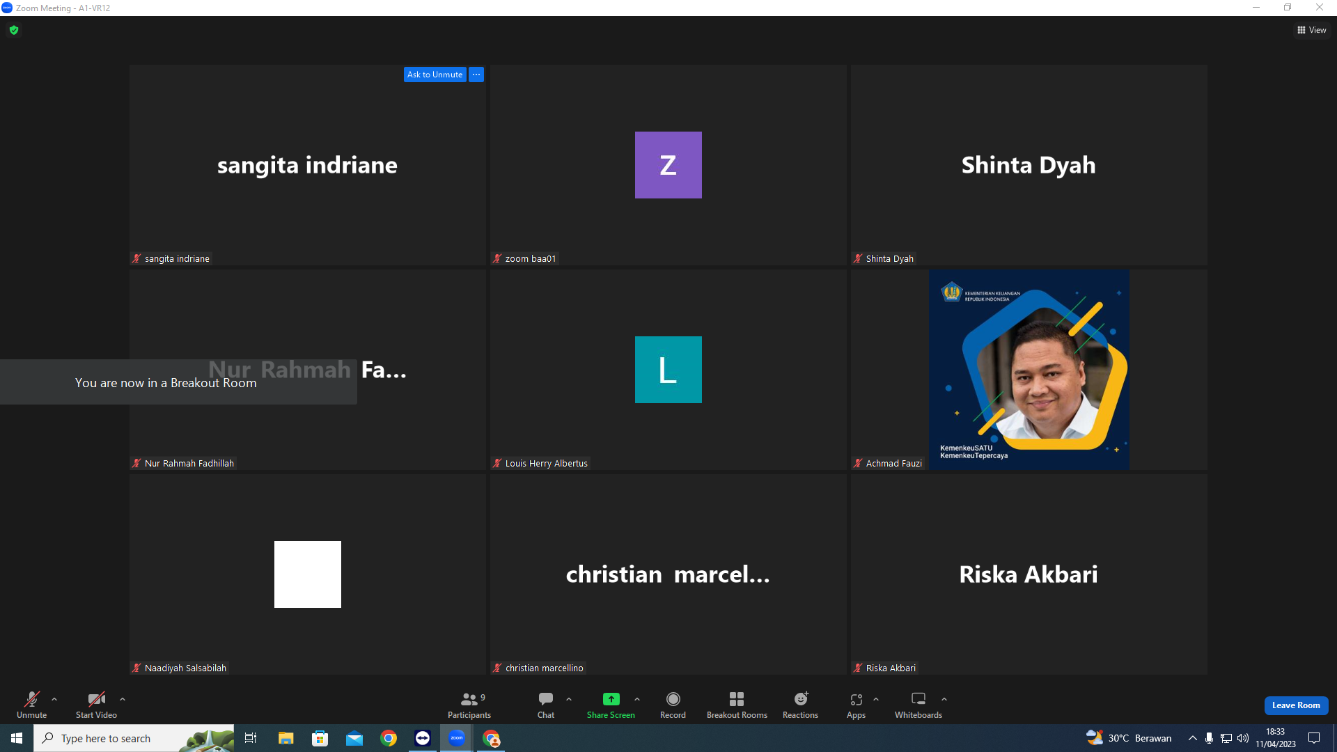Start Video from the meeting toolbar
Viewport: 1337px width, 752px height.
point(96,705)
